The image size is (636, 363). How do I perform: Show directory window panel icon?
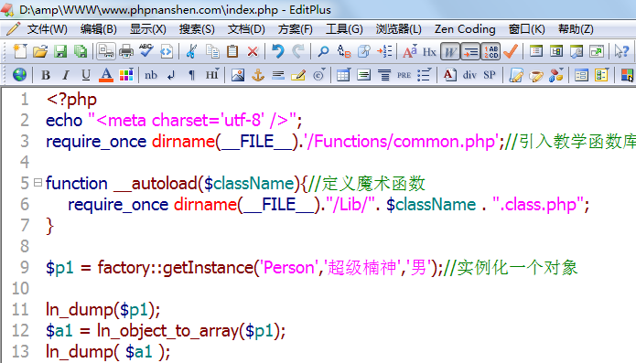536,51
